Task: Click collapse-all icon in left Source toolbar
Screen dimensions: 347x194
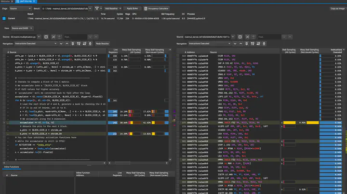Action: coord(46,37)
